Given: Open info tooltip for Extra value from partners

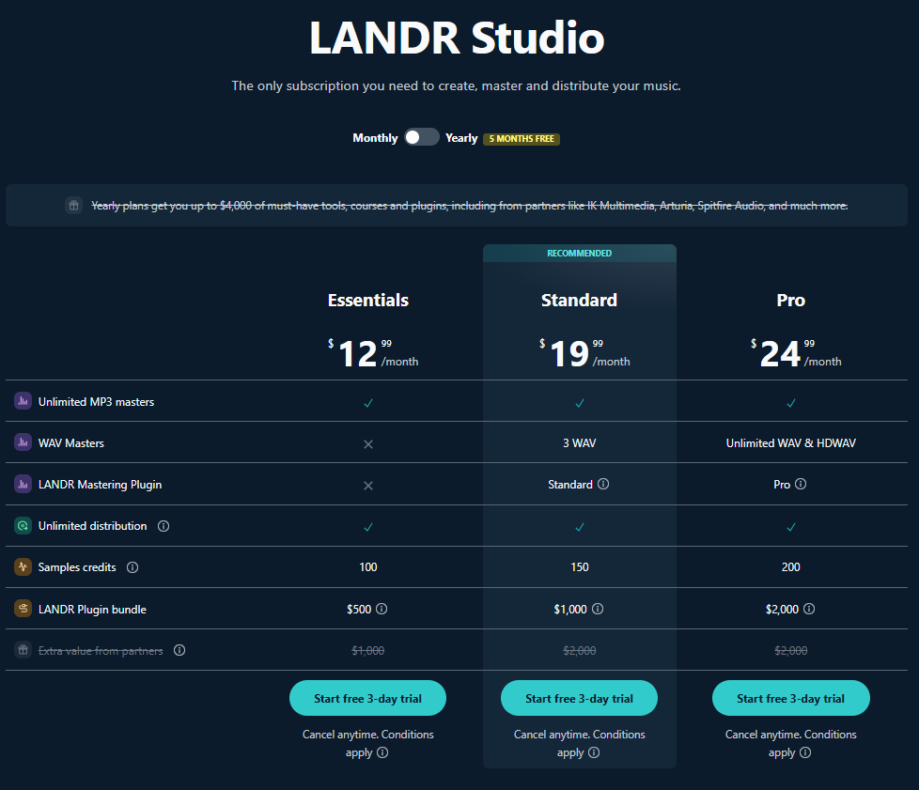Looking at the screenshot, I should pyautogui.click(x=179, y=650).
